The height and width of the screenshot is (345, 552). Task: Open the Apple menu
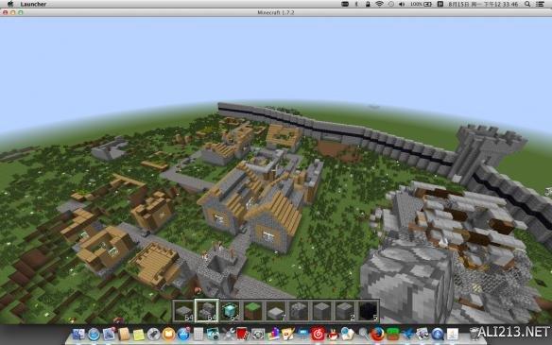[10, 4]
